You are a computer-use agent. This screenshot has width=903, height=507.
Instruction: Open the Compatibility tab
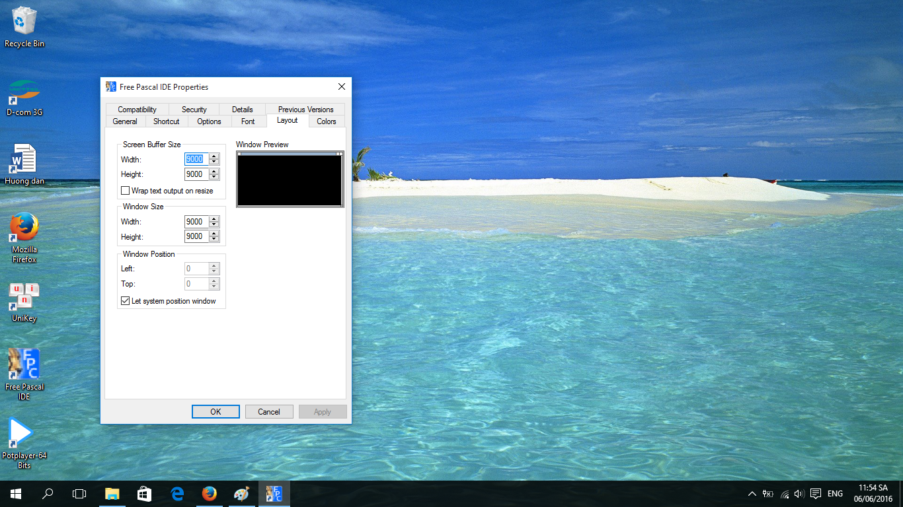[x=137, y=110]
